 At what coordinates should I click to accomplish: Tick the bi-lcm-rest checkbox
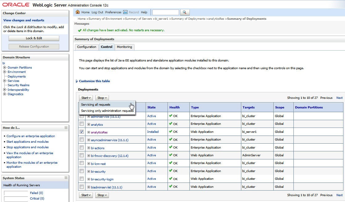[x=82, y=163]
